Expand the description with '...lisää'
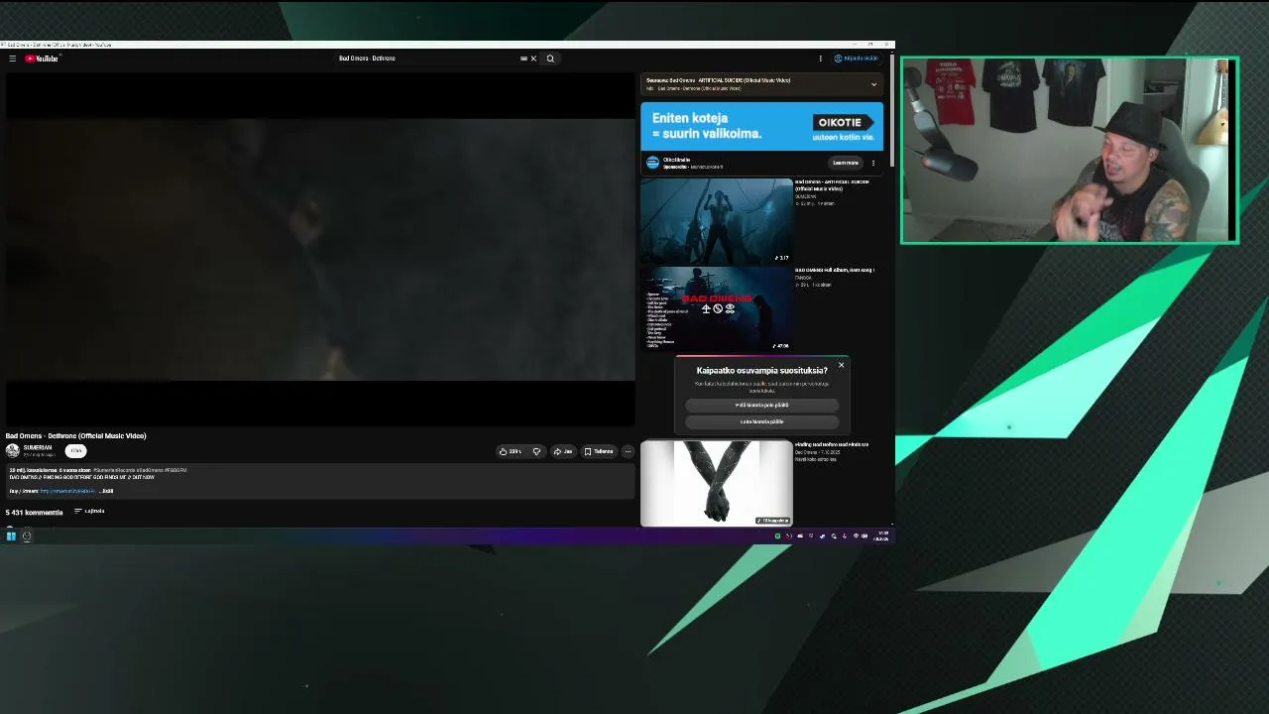Viewport: 1269px width, 714px height. pos(105,491)
